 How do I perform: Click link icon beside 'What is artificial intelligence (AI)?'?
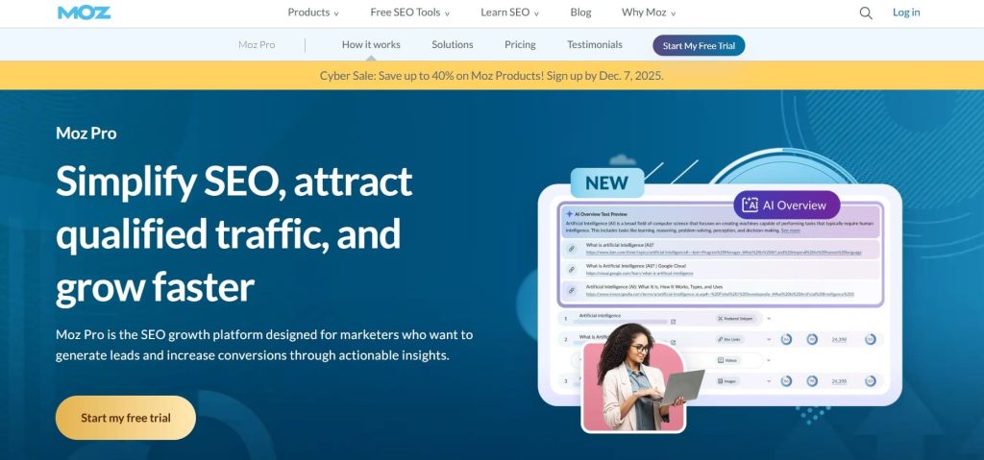click(571, 248)
